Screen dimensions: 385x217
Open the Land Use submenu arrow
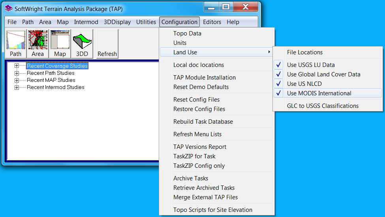tap(269, 52)
